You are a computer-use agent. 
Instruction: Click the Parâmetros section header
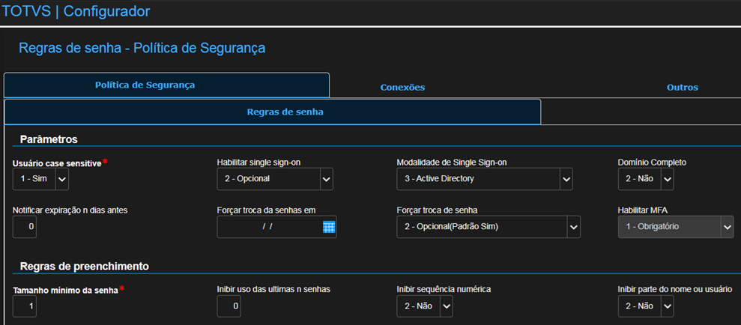click(49, 139)
